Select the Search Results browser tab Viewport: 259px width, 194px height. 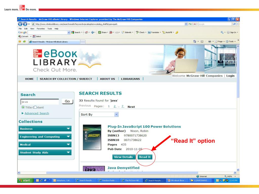click(x=54, y=42)
